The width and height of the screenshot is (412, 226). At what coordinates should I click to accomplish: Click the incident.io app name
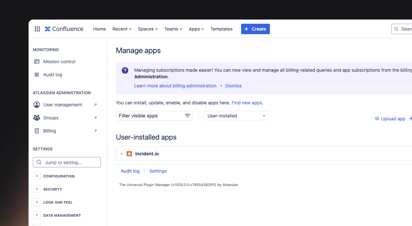pyautogui.click(x=147, y=154)
